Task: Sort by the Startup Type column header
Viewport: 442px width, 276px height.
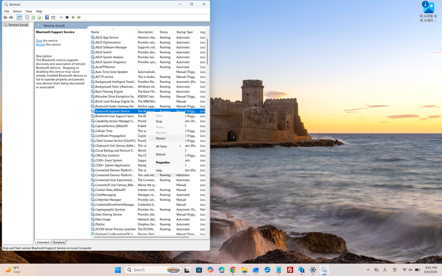Action: 186,32
